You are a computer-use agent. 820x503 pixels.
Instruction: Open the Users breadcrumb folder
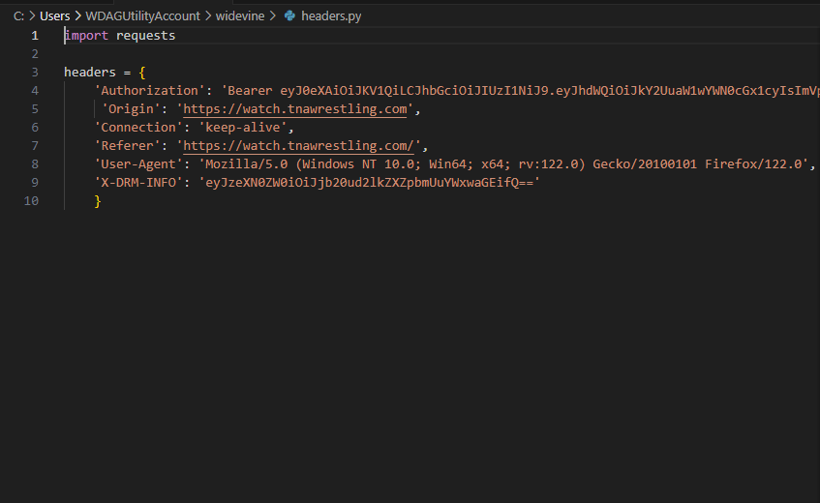(x=54, y=16)
